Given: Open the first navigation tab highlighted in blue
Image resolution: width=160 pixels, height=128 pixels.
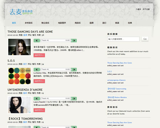Looking at the screenshot, I should pos(14,23).
